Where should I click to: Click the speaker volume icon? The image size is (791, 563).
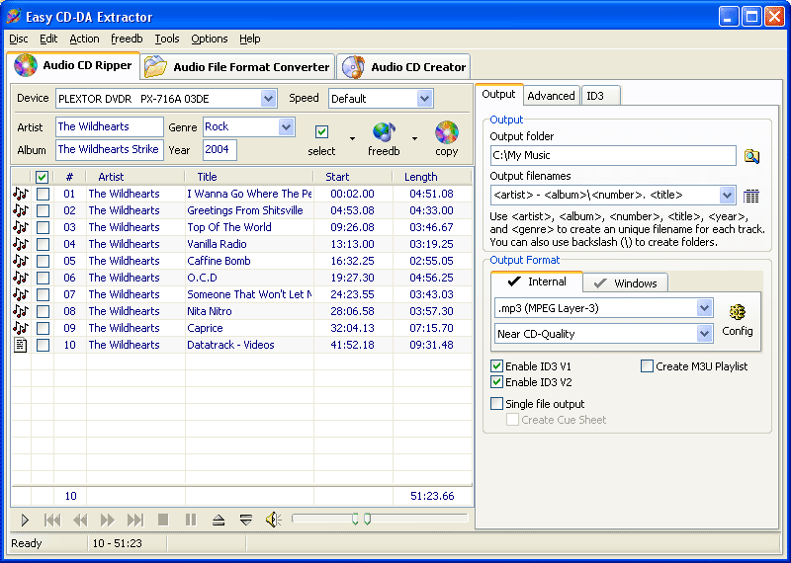pyautogui.click(x=274, y=520)
